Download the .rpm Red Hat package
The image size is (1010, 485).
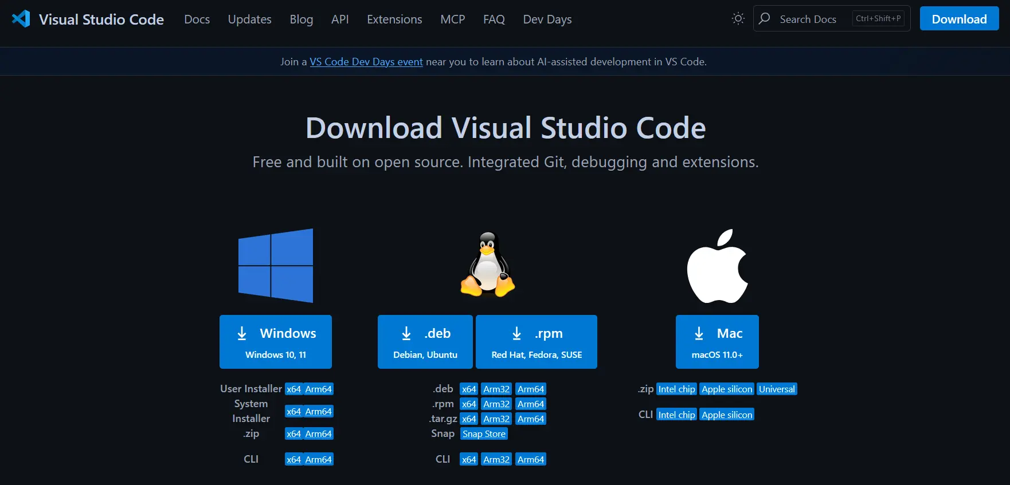(x=537, y=342)
